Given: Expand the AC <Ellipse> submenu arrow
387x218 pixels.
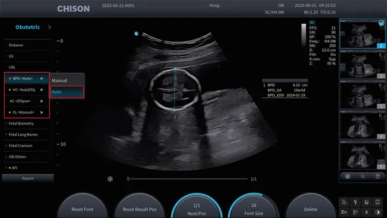Looking at the screenshot, I should tap(42, 101).
